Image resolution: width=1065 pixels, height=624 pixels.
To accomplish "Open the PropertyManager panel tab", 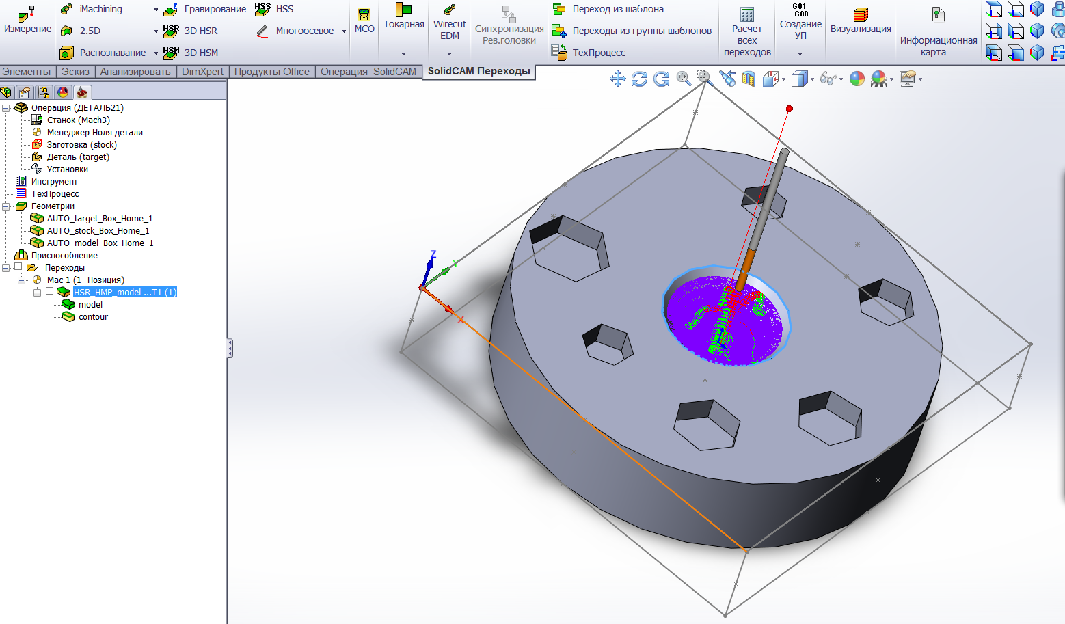I will 25,92.
